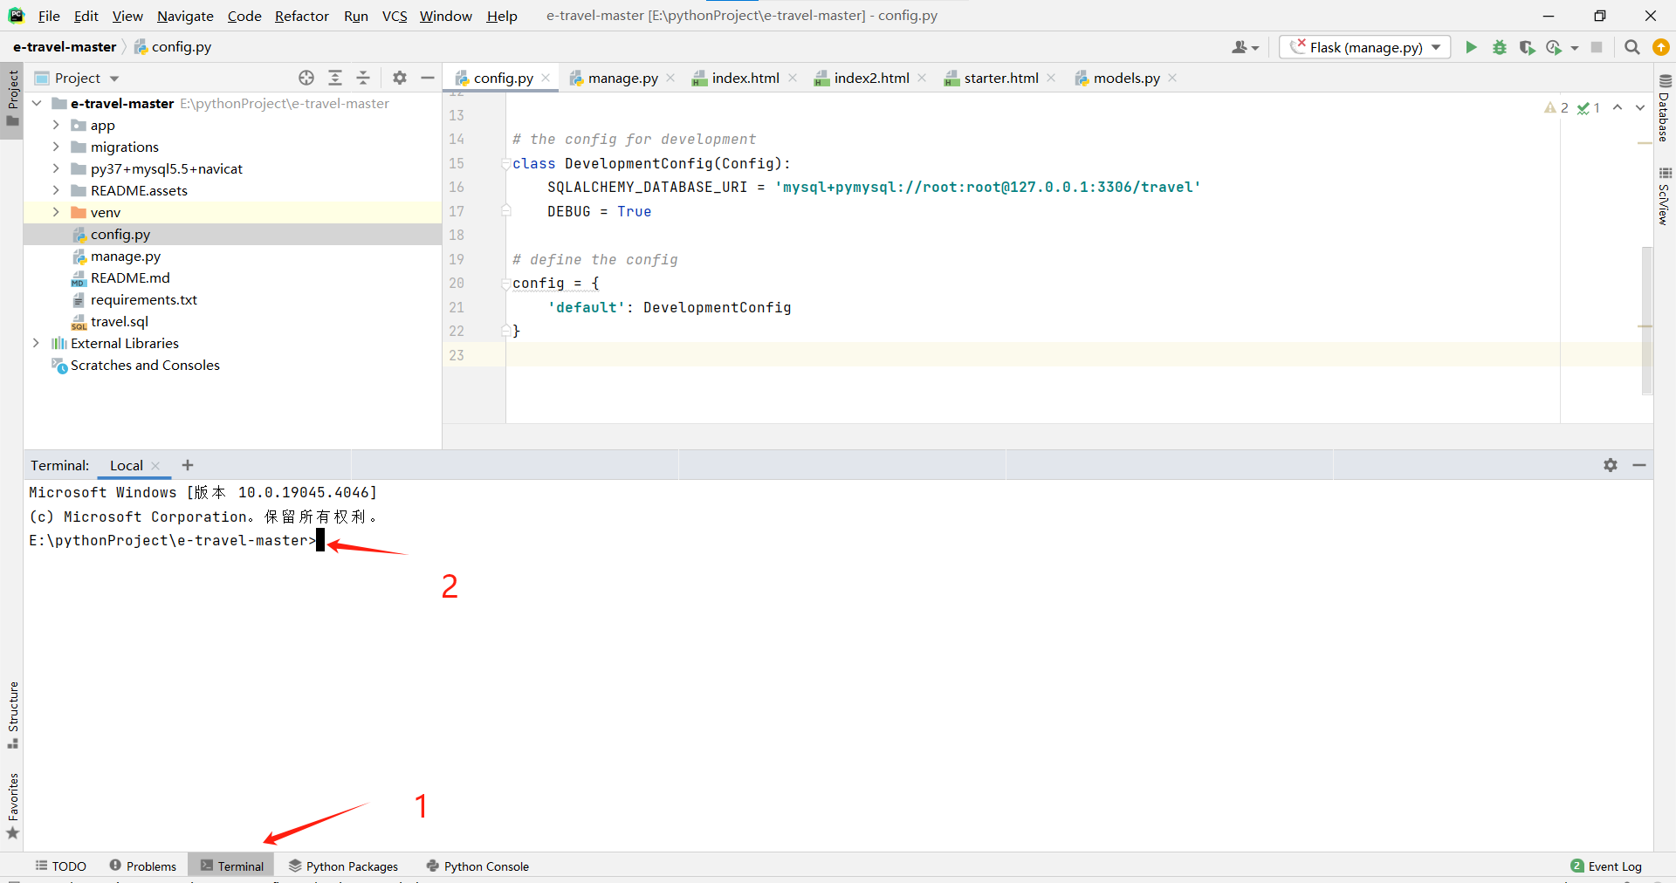Close the Local terminal tab
This screenshot has width=1676, height=883.
pos(155,466)
